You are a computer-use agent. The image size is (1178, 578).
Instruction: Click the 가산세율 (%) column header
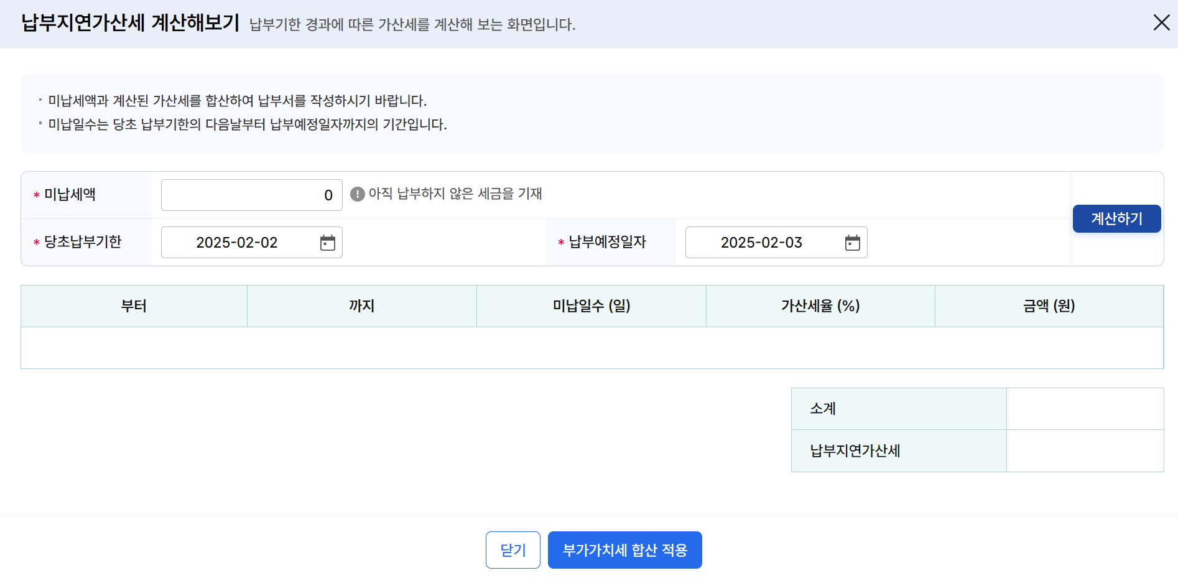(x=820, y=306)
